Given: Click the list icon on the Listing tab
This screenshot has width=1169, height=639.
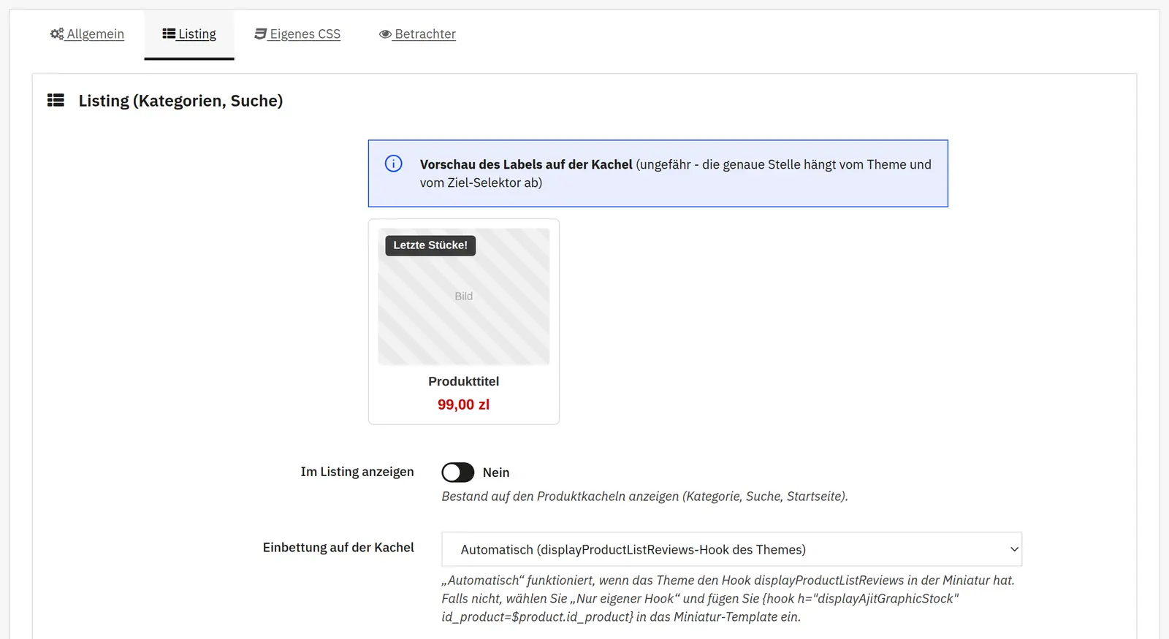Looking at the screenshot, I should click(x=169, y=34).
